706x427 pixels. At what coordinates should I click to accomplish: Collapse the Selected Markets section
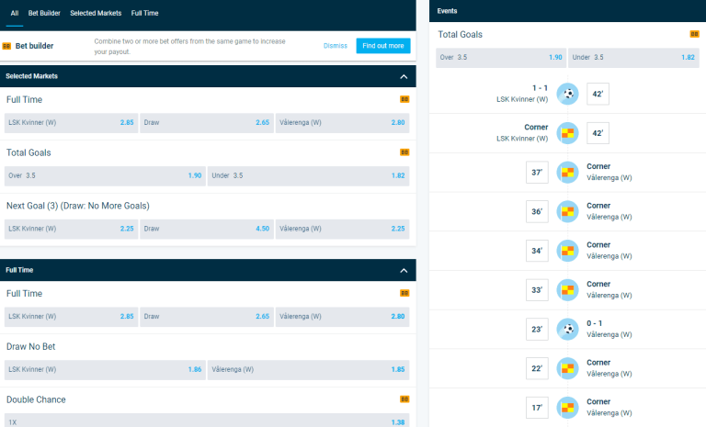click(x=404, y=76)
